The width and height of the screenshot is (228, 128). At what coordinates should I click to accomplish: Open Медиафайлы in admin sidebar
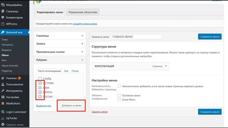[14, 5]
